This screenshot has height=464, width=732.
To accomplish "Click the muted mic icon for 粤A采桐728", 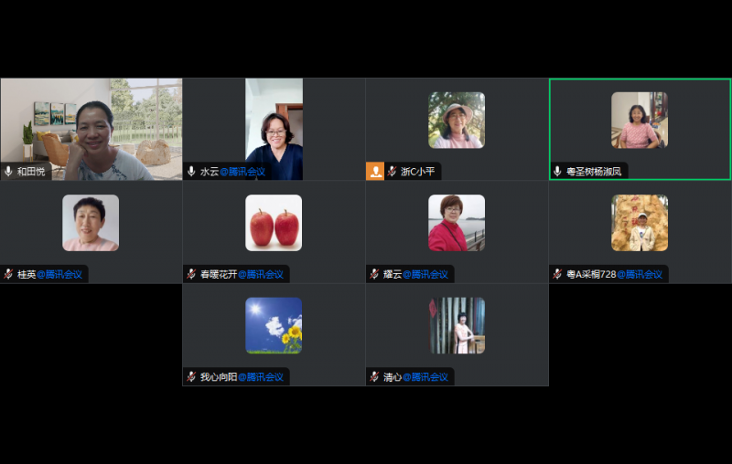I will tap(557, 274).
